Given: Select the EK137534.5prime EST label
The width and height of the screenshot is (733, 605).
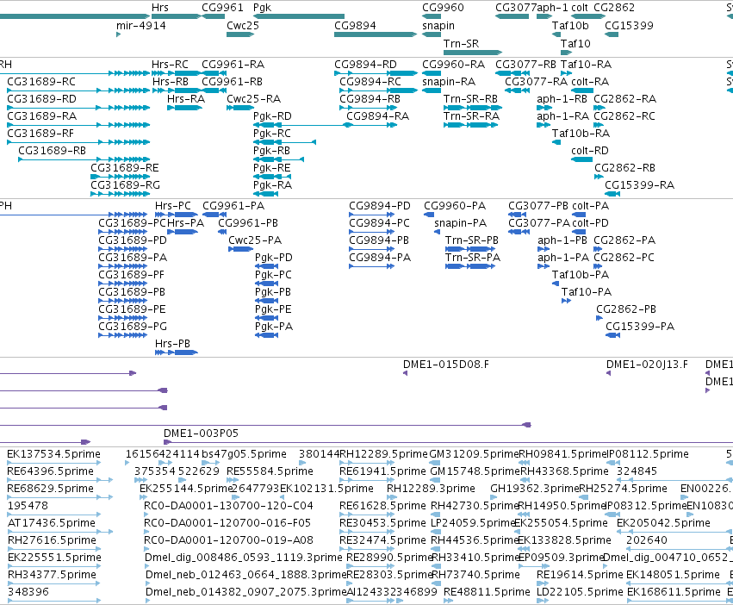Looking at the screenshot, I should tap(53, 454).
